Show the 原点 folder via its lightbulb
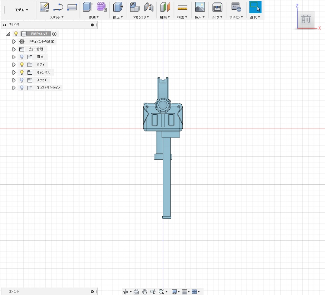 (x=22, y=57)
